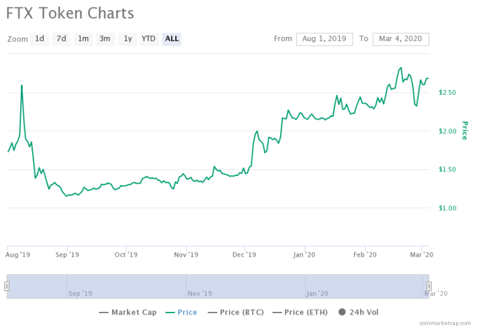The width and height of the screenshot is (477, 328).
Task: Toggle the green Price series in legend
Action: coord(181,312)
